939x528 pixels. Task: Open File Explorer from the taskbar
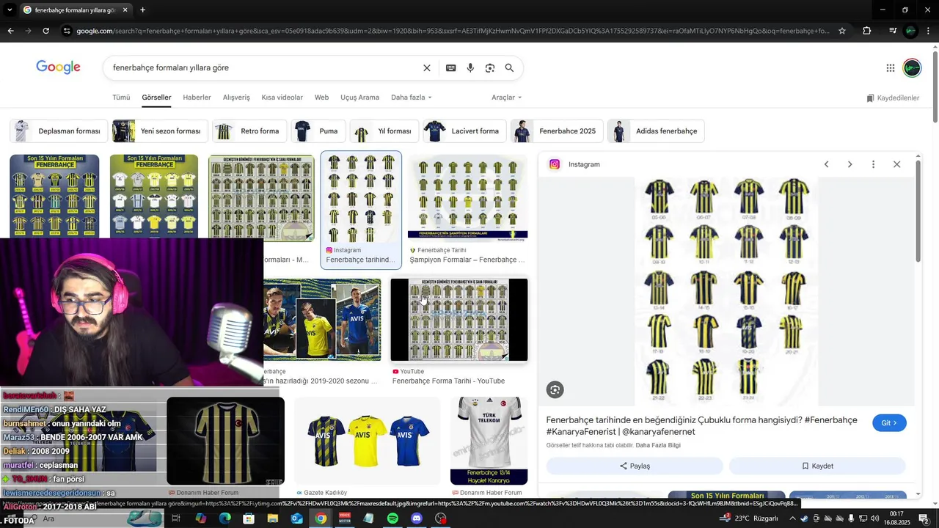point(273,518)
